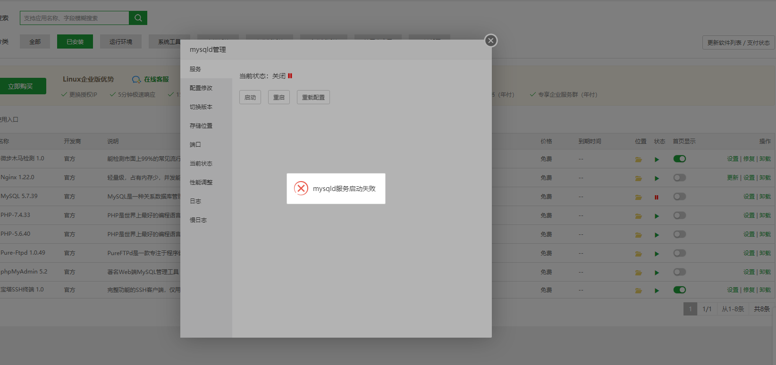Click 更新软件列表 / 支付状态 button

(x=738, y=42)
